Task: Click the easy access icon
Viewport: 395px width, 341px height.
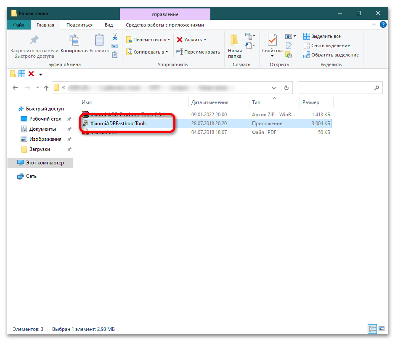Action: point(249,46)
